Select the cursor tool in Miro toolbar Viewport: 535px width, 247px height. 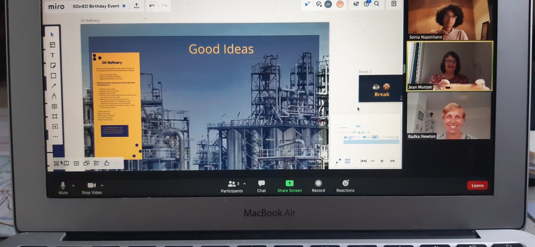[x=52, y=34]
